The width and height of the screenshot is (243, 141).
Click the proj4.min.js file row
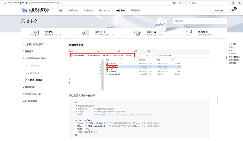(x=143, y=69)
